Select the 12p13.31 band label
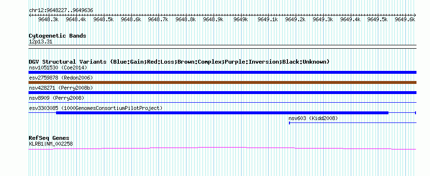 (41, 42)
